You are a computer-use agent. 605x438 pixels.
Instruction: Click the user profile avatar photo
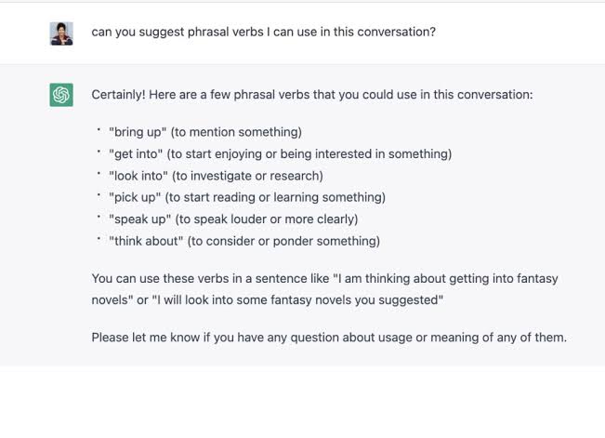pyautogui.click(x=61, y=33)
